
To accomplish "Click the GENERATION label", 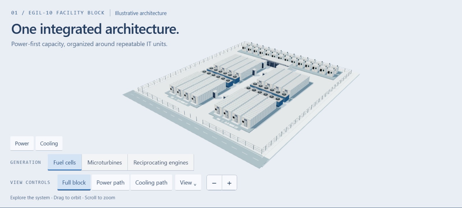I will (26, 162).
